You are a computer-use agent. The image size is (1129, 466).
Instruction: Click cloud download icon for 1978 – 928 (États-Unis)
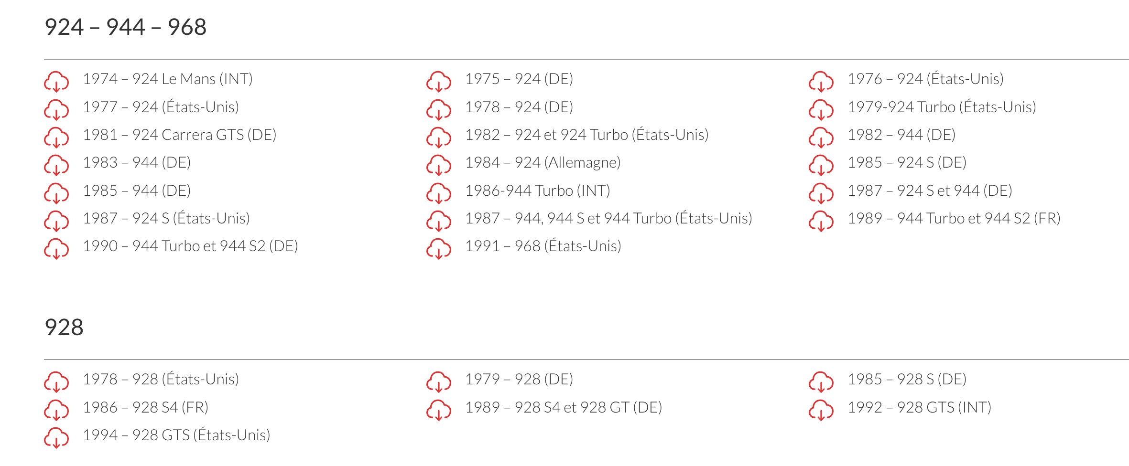click(56, 382)
